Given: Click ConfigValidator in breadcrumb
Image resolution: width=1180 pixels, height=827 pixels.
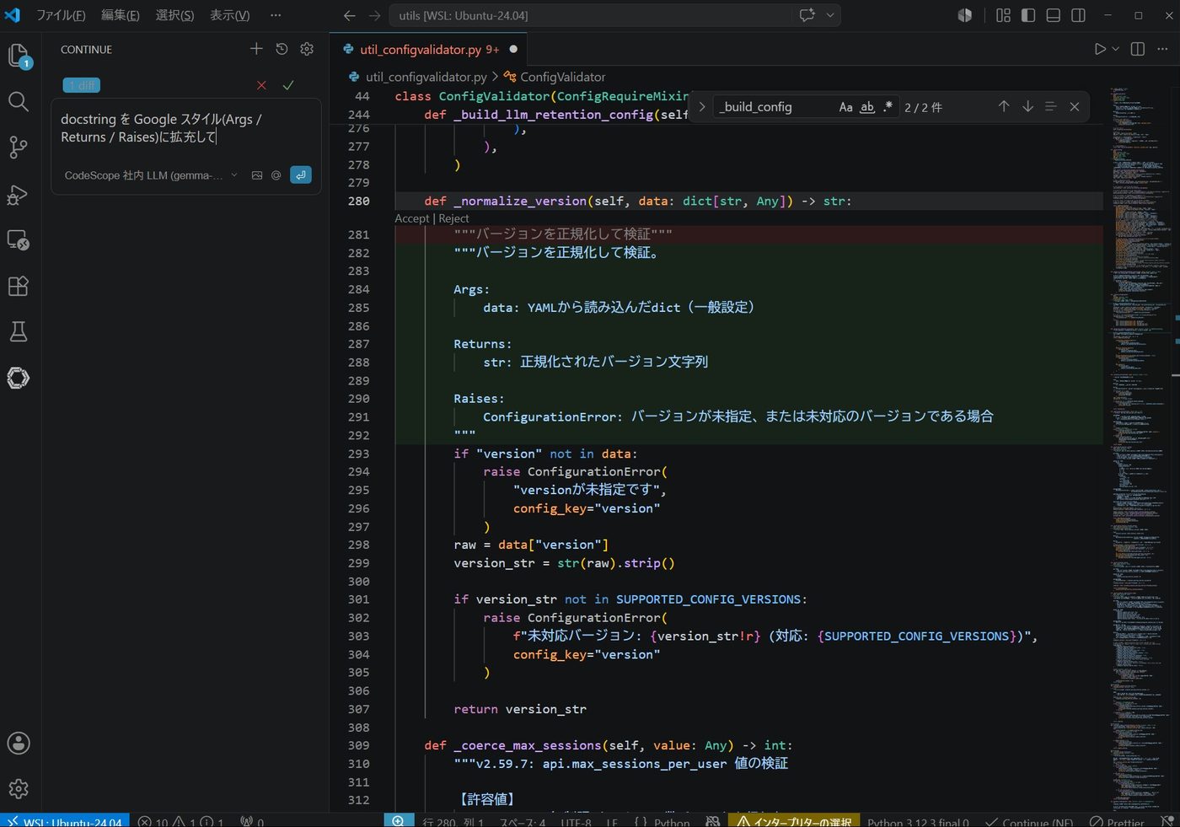Looking at the screenshot, I should point(563,77).
